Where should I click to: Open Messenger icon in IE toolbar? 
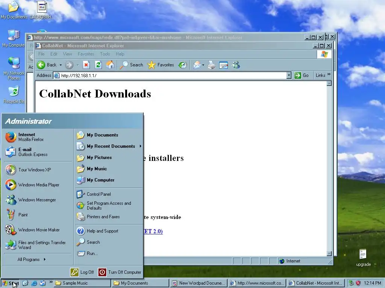236,65
